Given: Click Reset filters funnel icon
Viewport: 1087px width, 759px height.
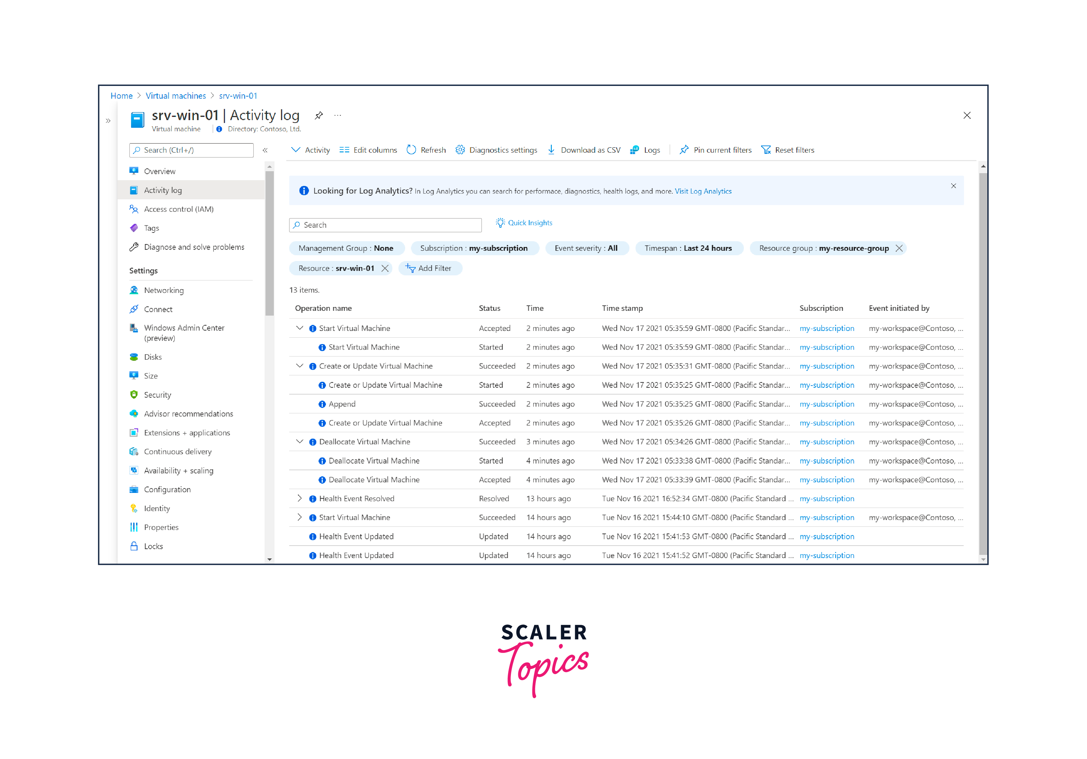Looking at the screenshot, I should [766, 150].
